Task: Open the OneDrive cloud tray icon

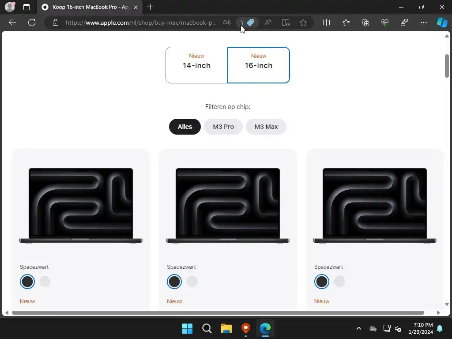Action: click(373, 328)
